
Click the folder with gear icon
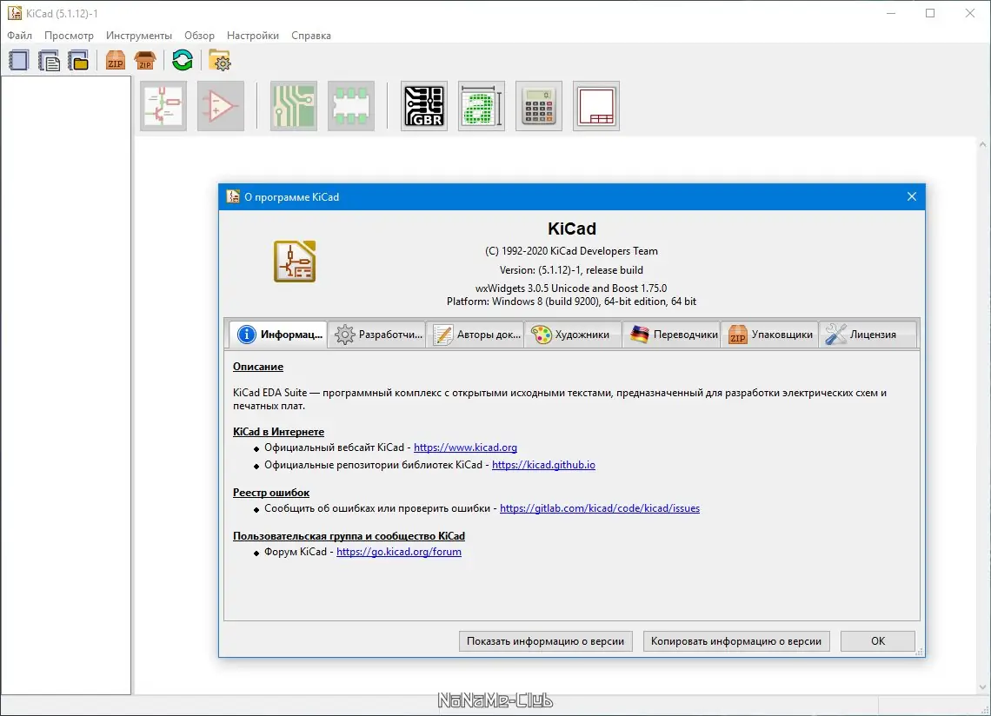(x=219, y=61)
